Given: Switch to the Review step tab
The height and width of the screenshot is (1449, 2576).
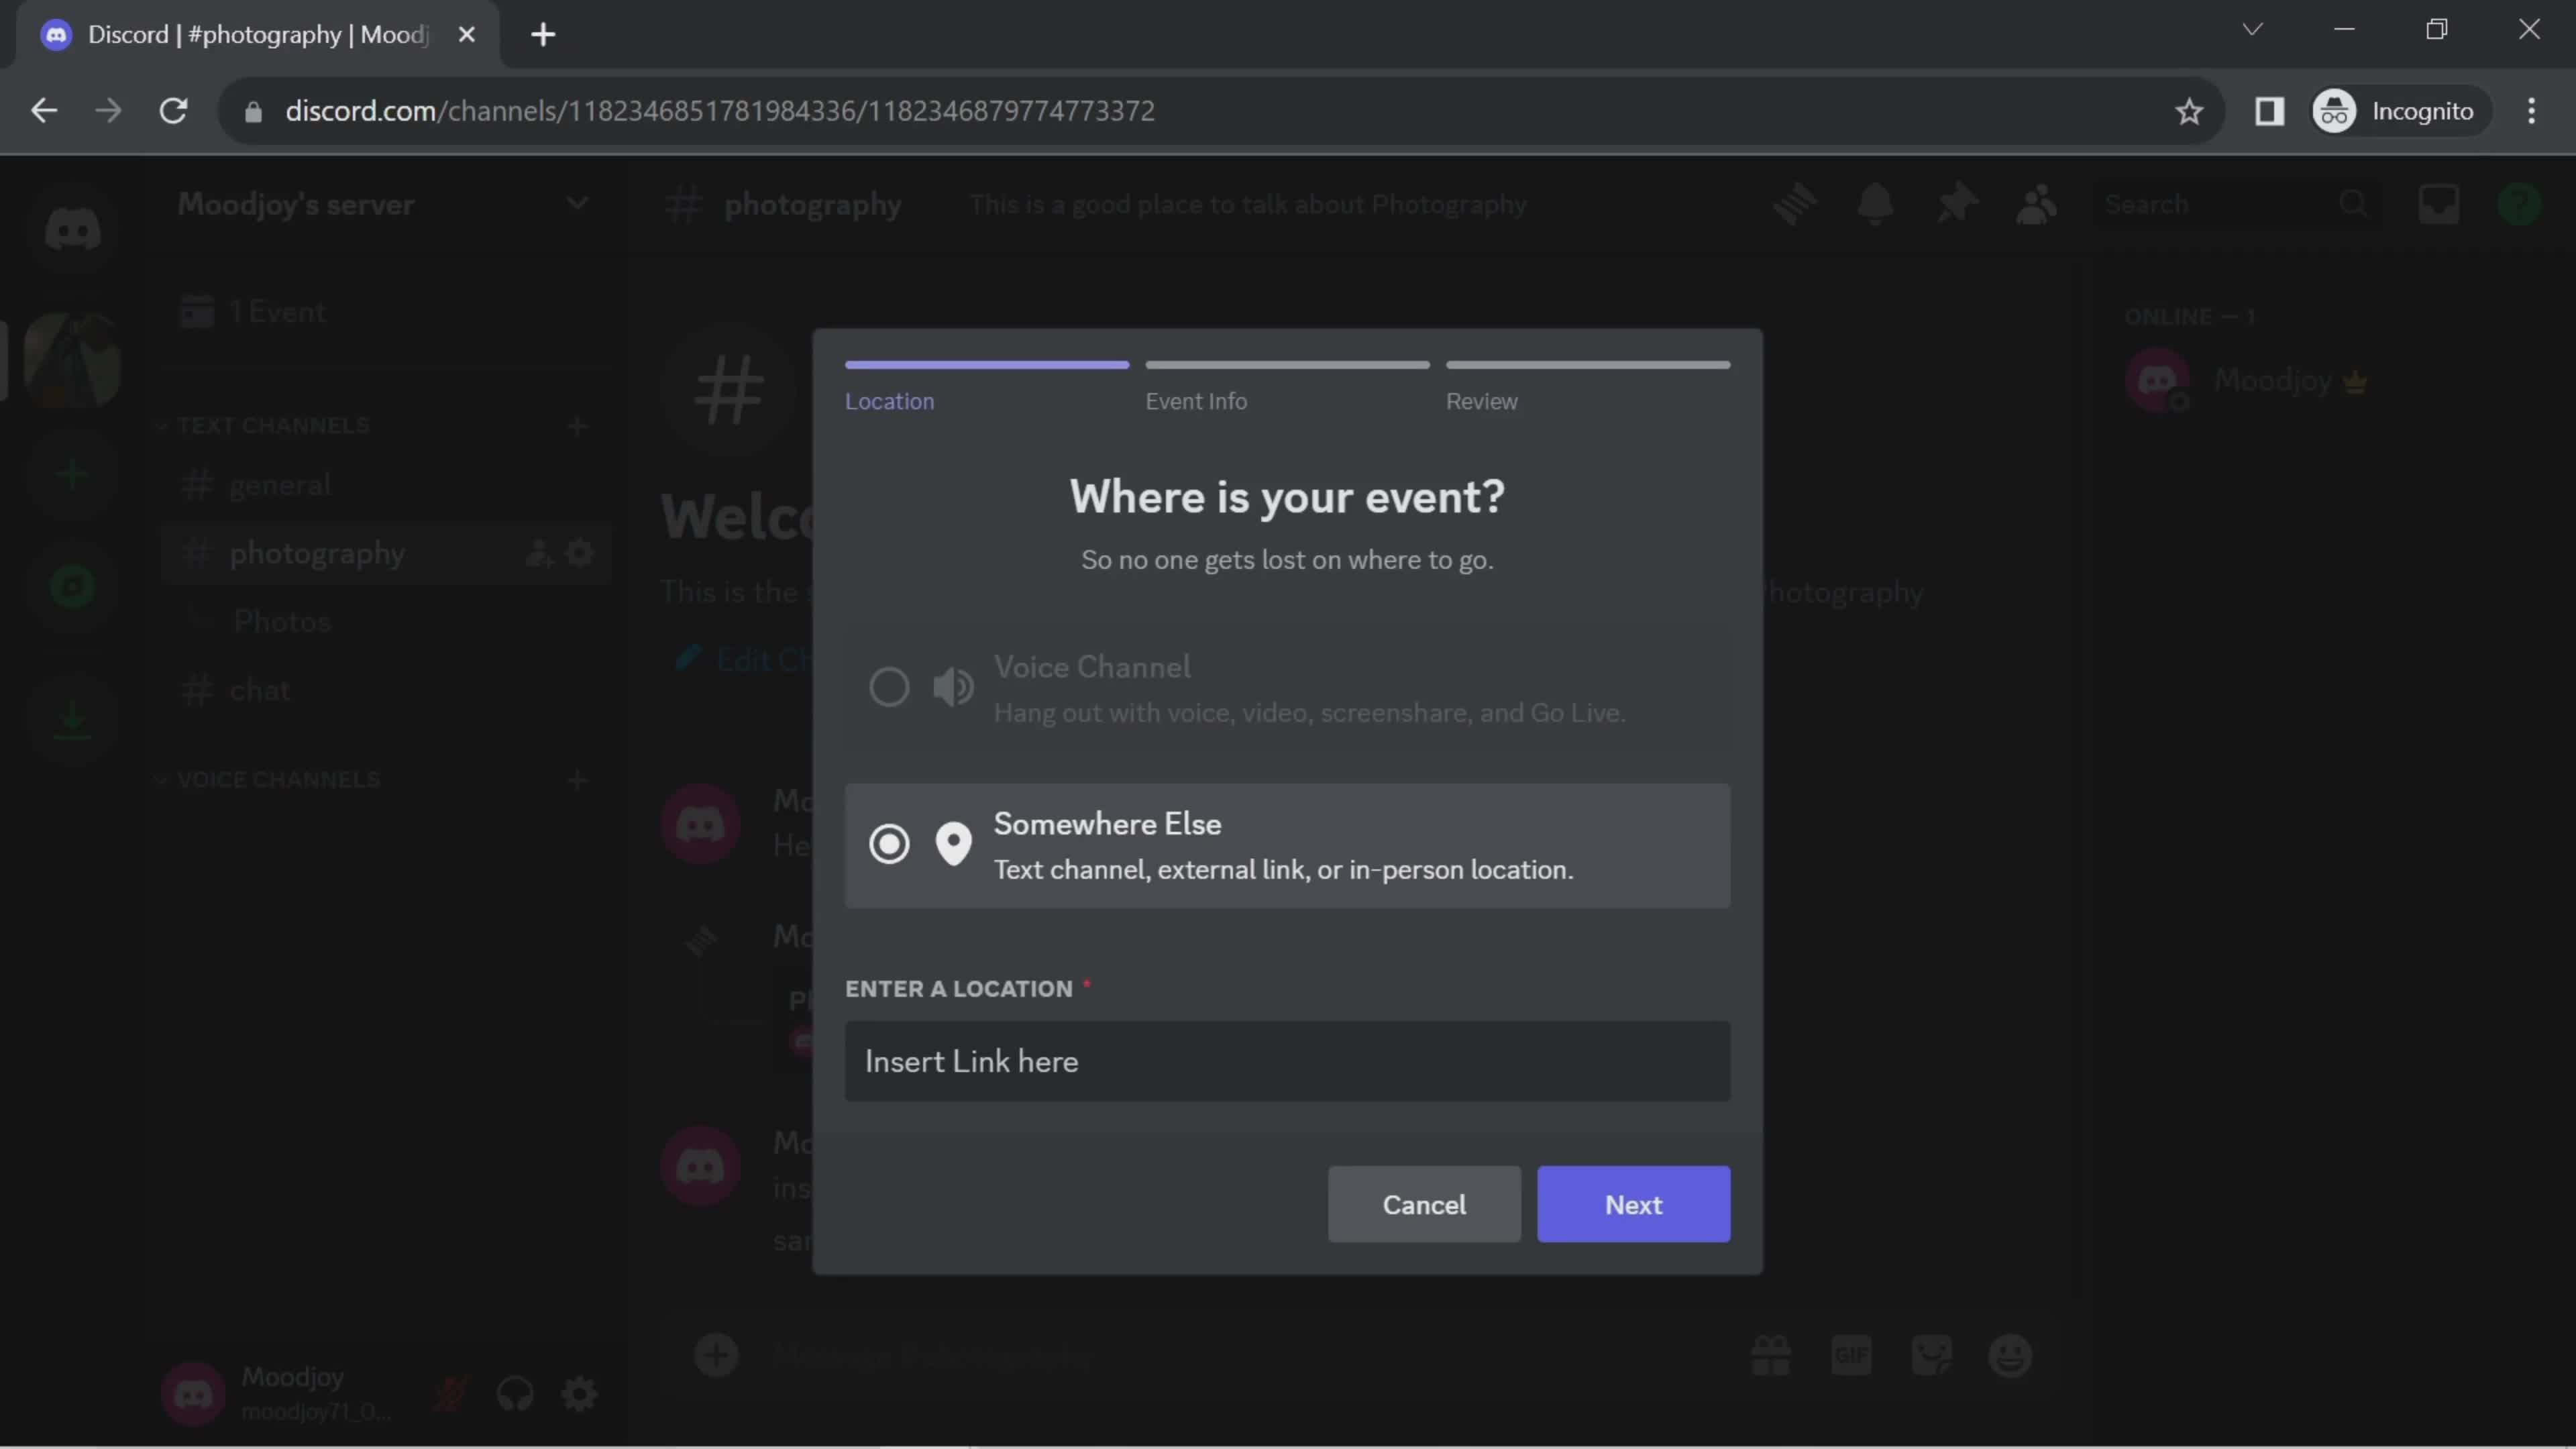Looking at the screenshot, I should click(x=1587, y=386).
